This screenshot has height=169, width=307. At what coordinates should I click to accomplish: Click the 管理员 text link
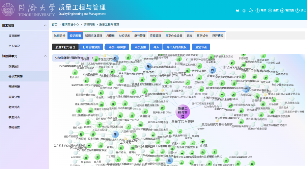289,10
